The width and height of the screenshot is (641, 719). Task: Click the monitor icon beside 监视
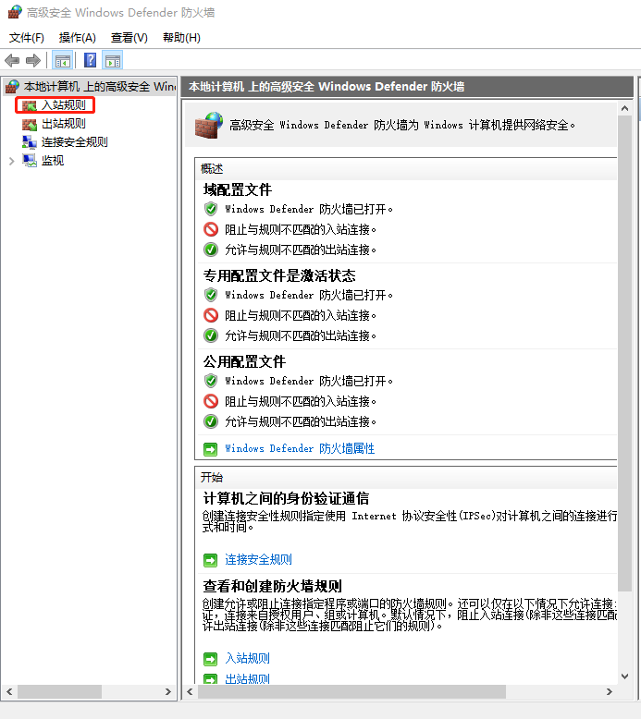click(30, 161)
